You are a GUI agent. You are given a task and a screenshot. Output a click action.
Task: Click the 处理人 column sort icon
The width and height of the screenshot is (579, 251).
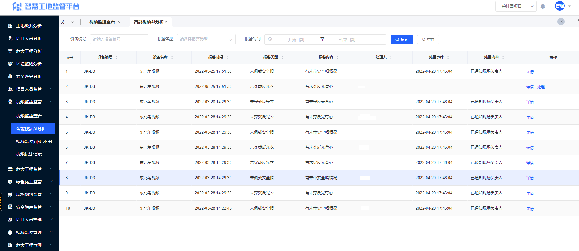pos(391,58)
